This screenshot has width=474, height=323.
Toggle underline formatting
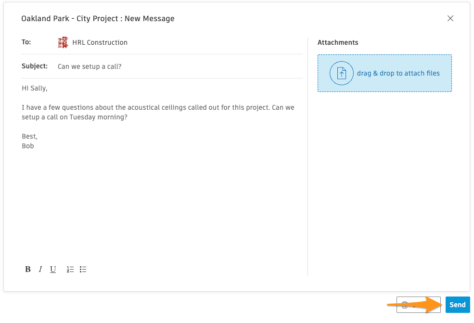[53, 269]
